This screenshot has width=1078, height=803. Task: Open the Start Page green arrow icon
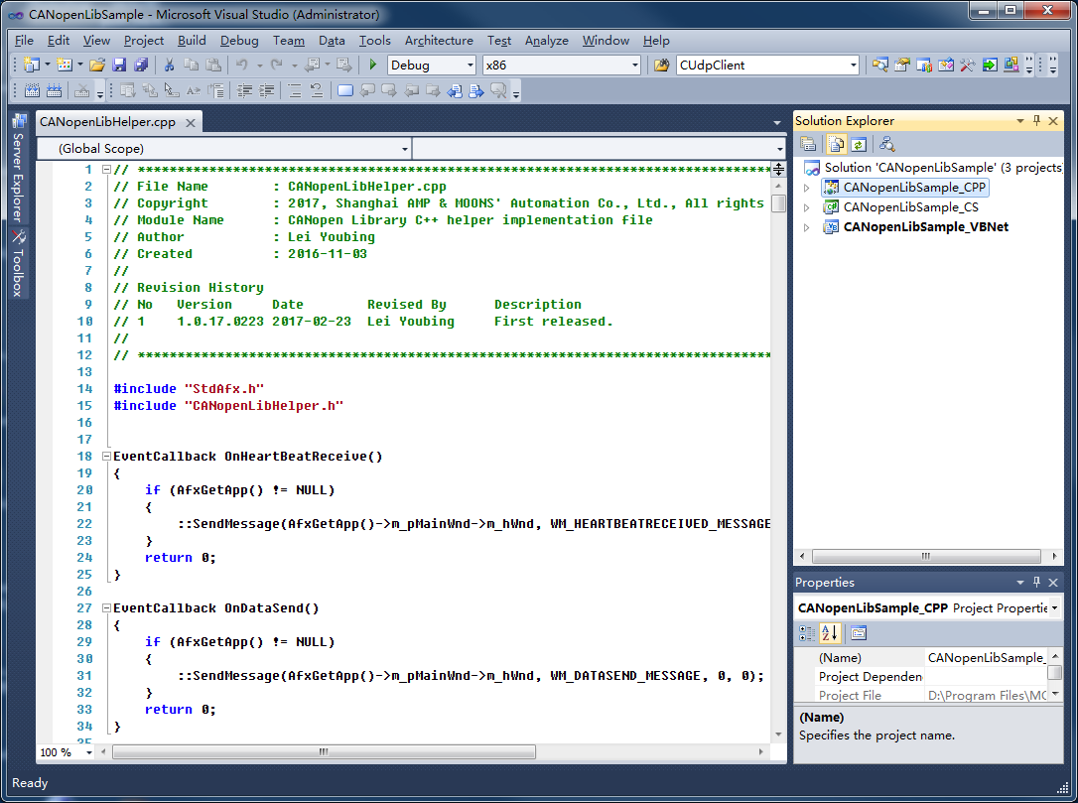coord(990,66)
